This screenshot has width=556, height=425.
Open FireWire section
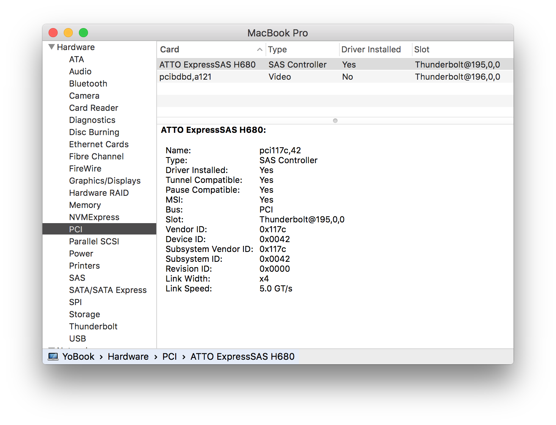click(85, 168)
